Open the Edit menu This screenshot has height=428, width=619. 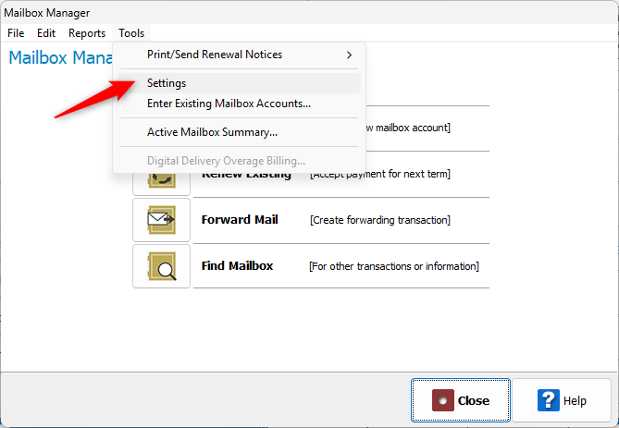click(x=46, y=33)
